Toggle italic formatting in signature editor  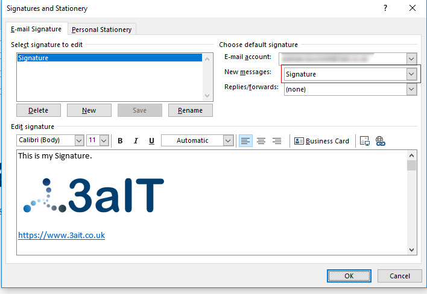pos(136,140)
